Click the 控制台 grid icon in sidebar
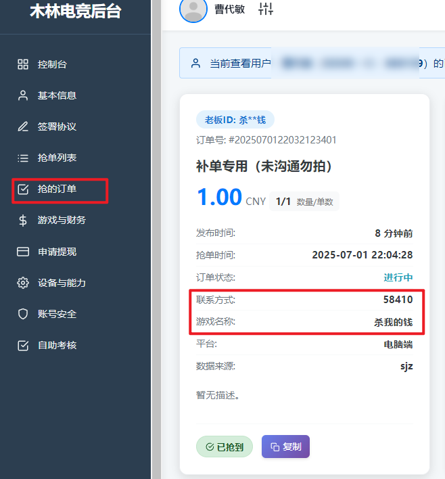This screenshot has height=479, width=445. click(x=23, y=64)
